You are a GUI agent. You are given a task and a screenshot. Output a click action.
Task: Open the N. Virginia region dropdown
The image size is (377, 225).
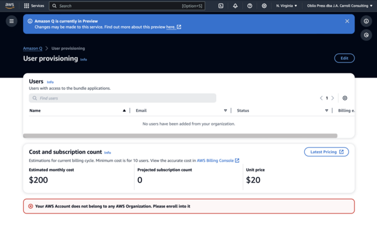(x=287, y=6)
